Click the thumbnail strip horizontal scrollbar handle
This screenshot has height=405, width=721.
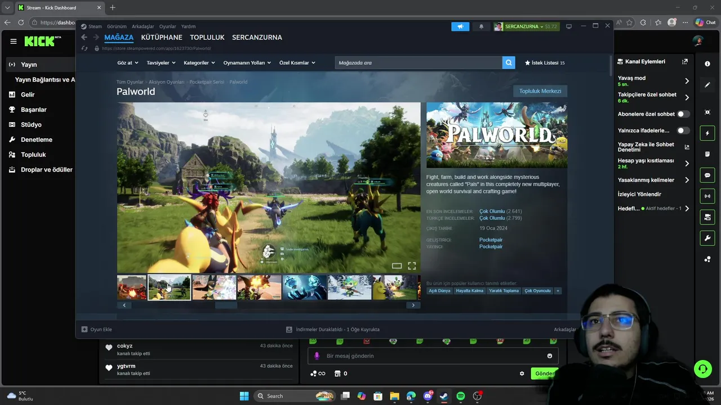tap(226, 305)
